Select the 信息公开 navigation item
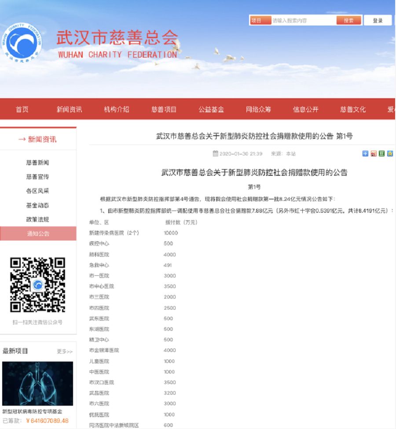Viewport: 396px width, 429px height. click(x=305, y=109)
